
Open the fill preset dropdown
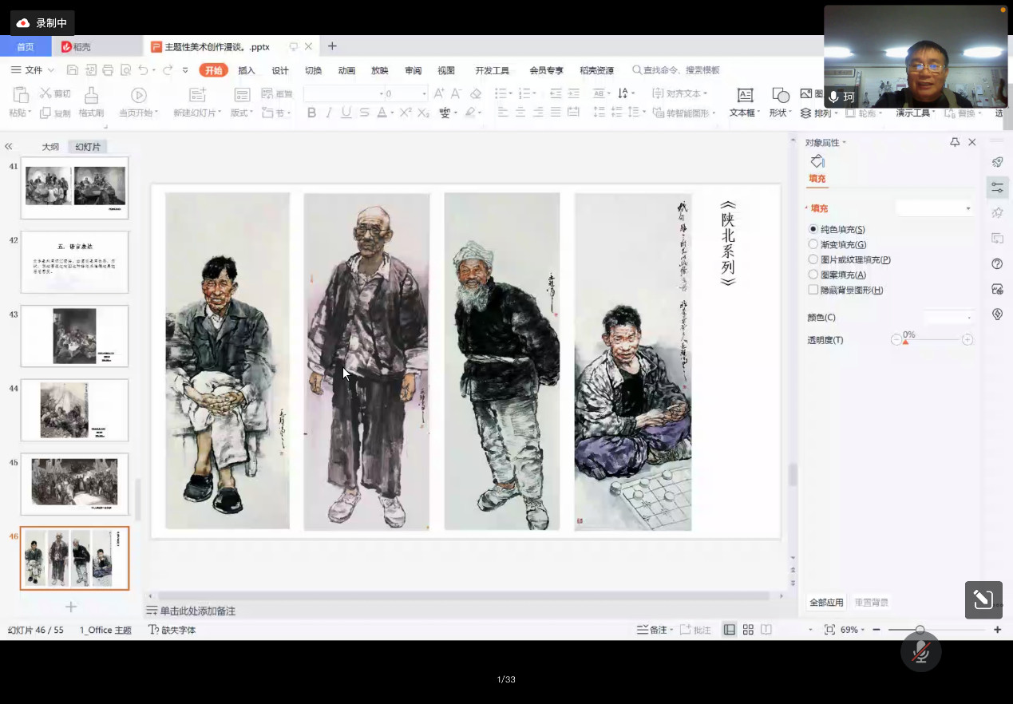(x=935, y=208)
